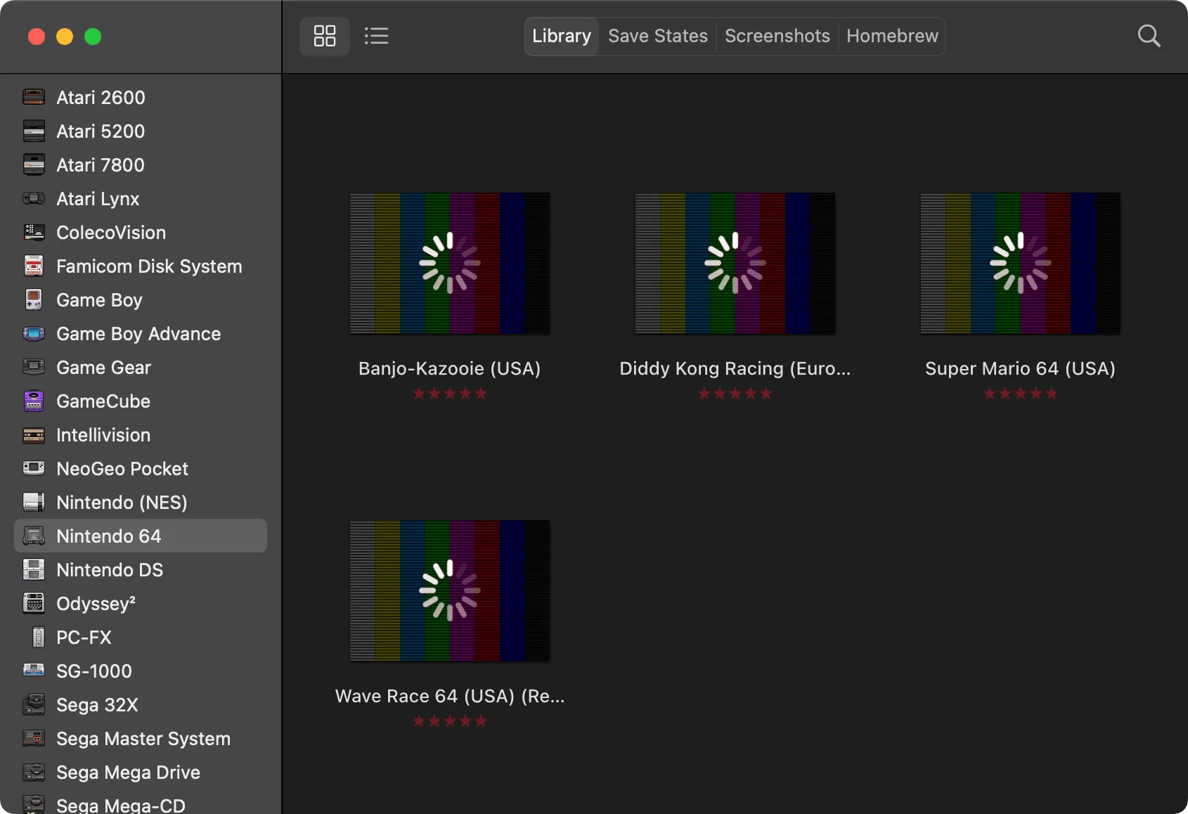The image size is (1188, 814).
Task: Click the Super Mario 64 (USA) title
Action: tap(1021, 369)
